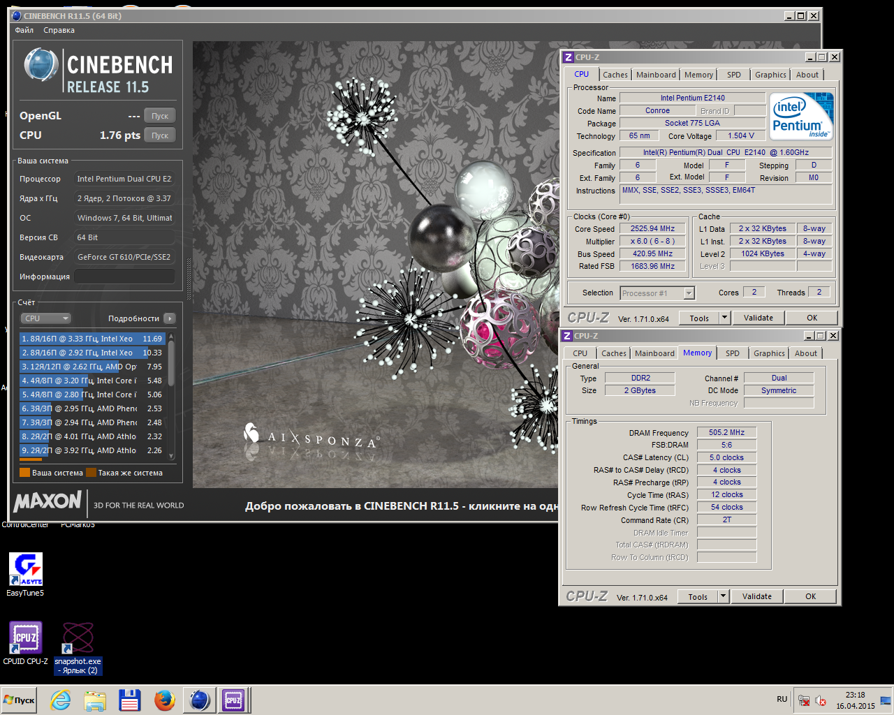
Task: Click volume tray icon
Action: (821, 700)
